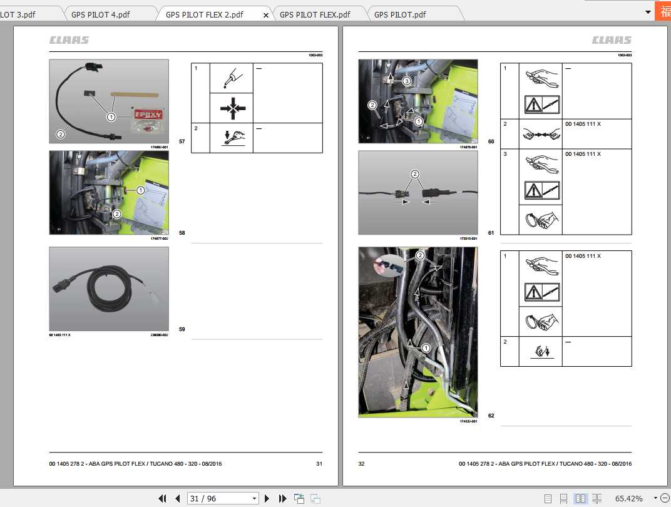Click the zoom out minus button
This screenshot has height=507, width=671.
[665, 498]
